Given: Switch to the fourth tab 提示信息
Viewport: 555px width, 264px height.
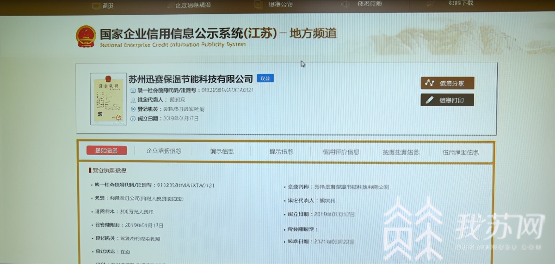Looking at the screenshot, I should 281,151.
